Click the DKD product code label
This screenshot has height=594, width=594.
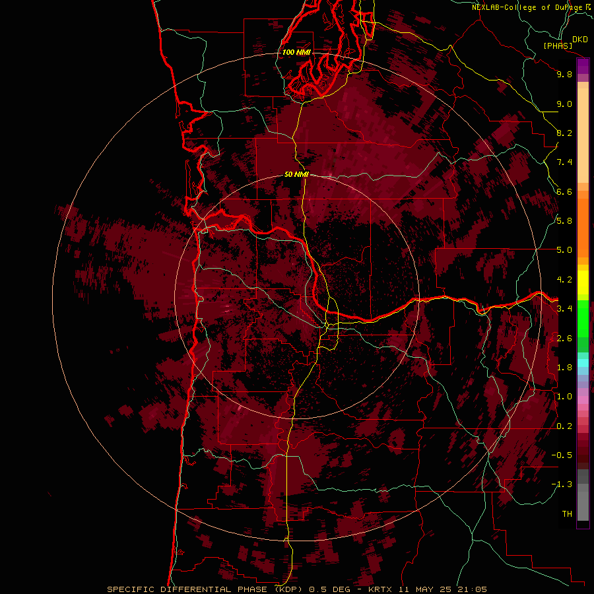tap(580, 40)
